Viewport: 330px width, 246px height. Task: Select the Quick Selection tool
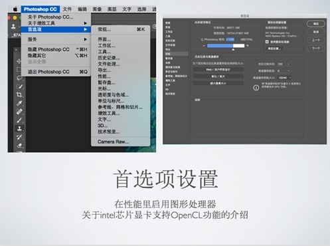tap(19, 86)
